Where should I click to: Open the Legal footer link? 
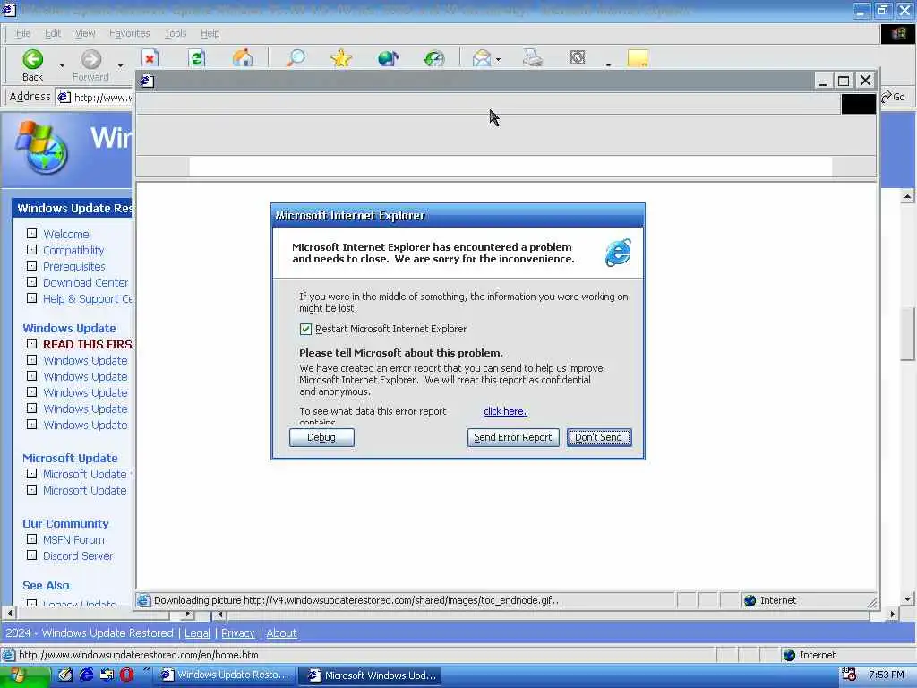(x=197, y=633)
